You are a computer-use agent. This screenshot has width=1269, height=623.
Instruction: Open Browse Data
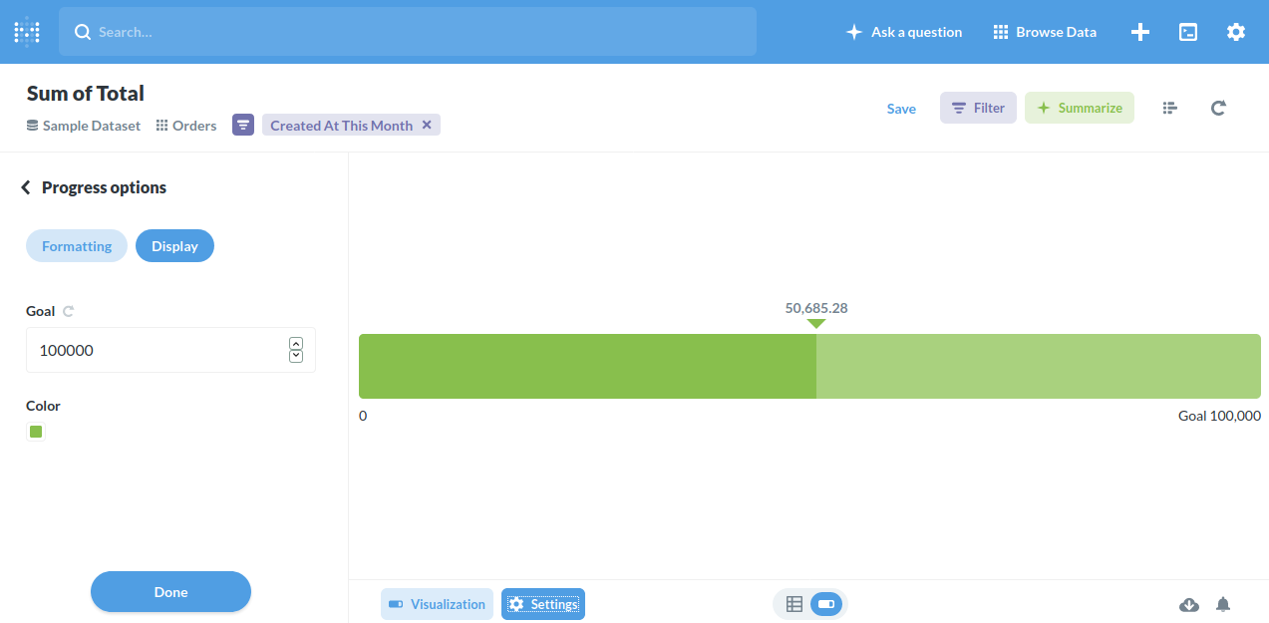pos(1045,32)
